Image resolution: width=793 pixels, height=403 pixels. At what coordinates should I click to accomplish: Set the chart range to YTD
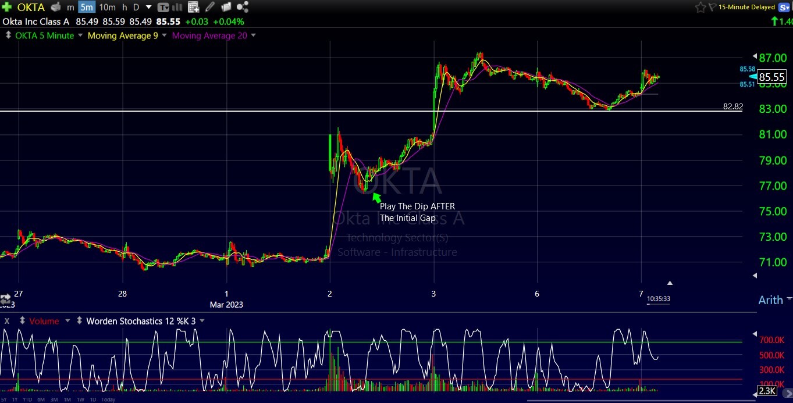click(x=27, y=400)
